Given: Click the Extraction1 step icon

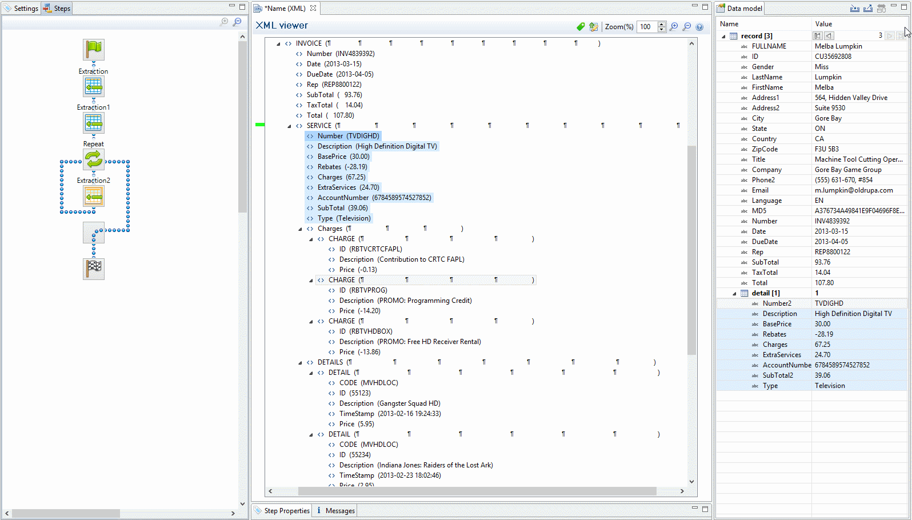Looking at the screenshot, I should click(x=94, y=123).
